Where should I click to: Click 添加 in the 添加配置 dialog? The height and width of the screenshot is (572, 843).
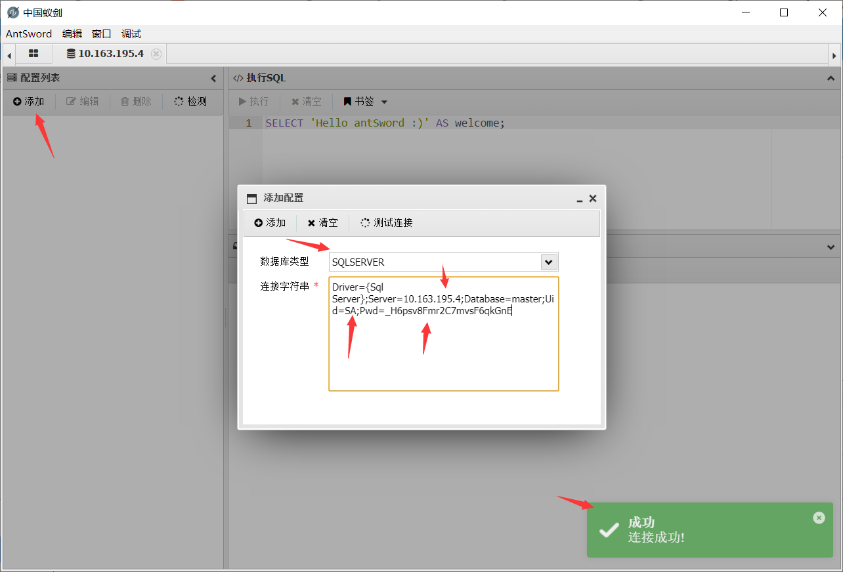270,222
